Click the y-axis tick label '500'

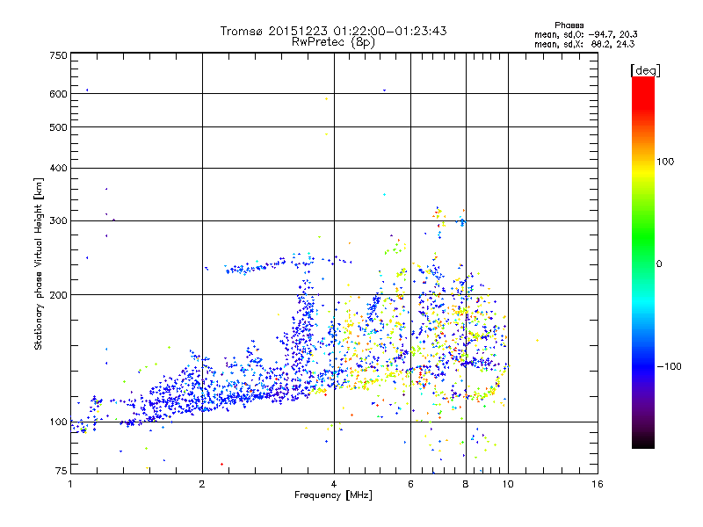pos(58,127)
